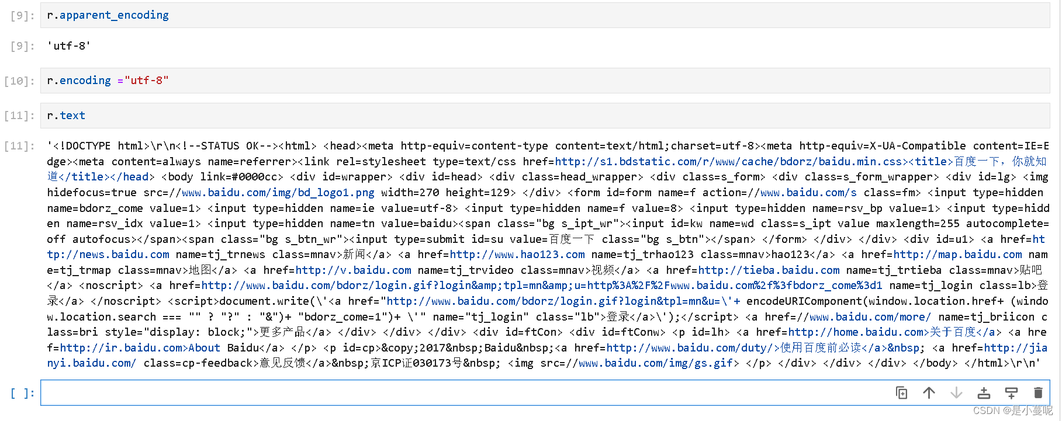The height and width of the screenshot is (421, 1062).
Task: Click the empty cell's [ ]: prompt
Action: click(x=22, y=394)
